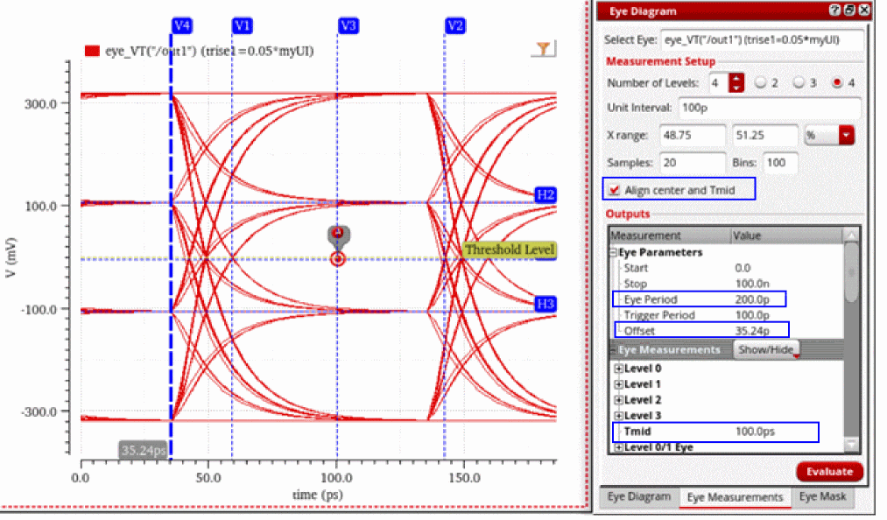Image resolution: width=887 pixels, height=520 pixels.
Task: Click the Measurement column header
Action: (670, 235)
